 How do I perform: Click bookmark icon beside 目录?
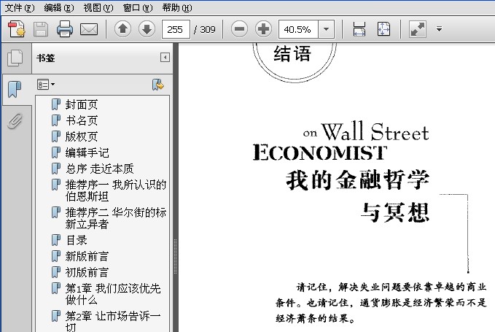click(56, 240)
